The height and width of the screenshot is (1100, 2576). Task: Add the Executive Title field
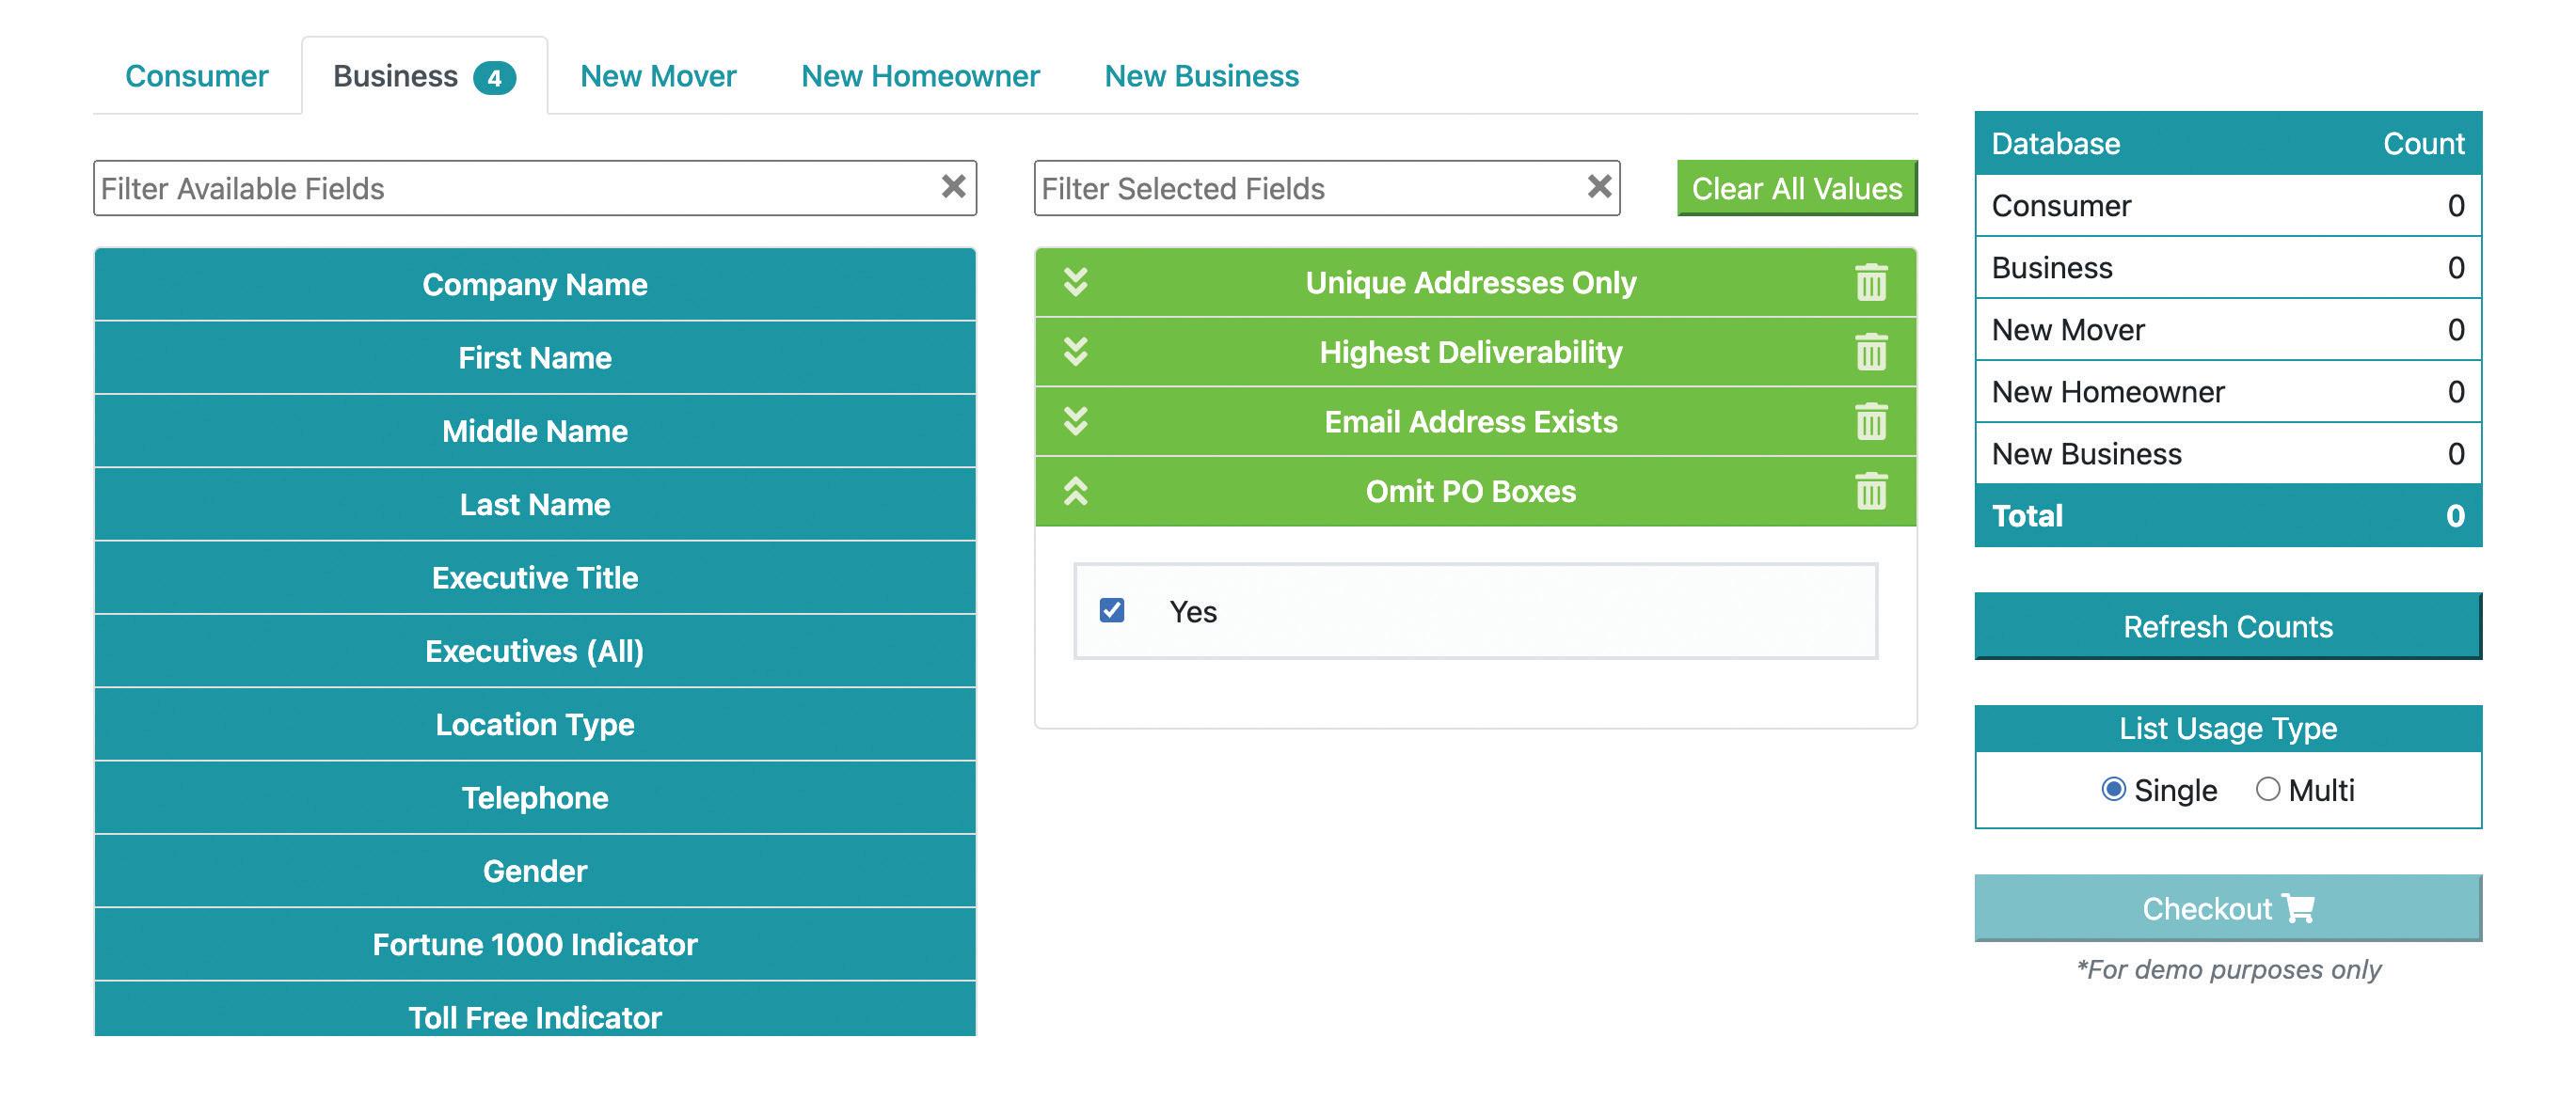click(x=535, y=577)
